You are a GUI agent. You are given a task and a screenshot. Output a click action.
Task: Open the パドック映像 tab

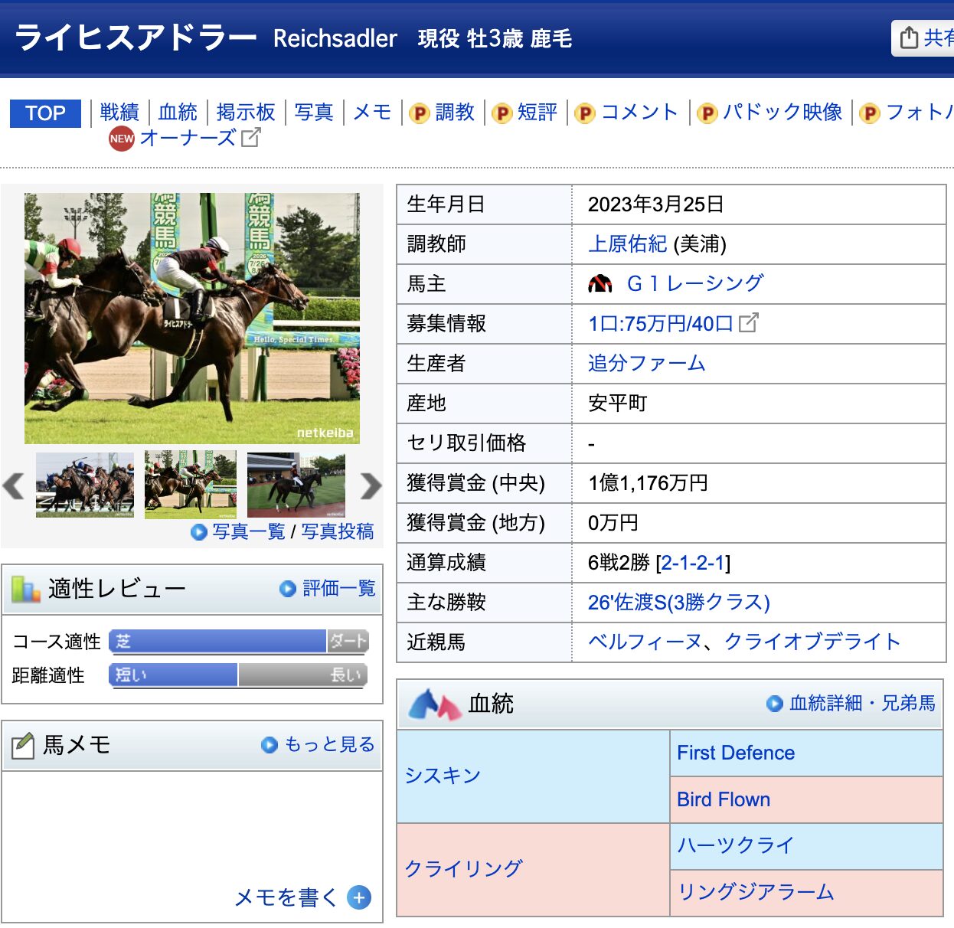(x=782, y=113)
